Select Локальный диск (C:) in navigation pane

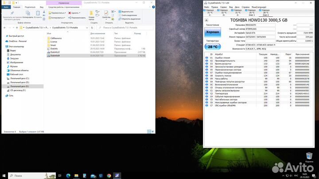click(x=19, y=78)
